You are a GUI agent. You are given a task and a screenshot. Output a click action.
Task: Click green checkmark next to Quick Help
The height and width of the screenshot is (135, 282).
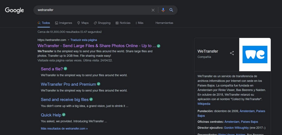point(64,115)
